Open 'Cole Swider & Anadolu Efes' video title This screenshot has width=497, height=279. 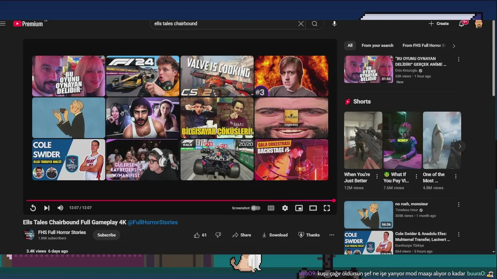coord(422,237)
